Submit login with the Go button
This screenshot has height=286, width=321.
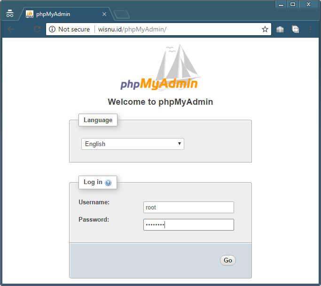click(x=228, y=260)
